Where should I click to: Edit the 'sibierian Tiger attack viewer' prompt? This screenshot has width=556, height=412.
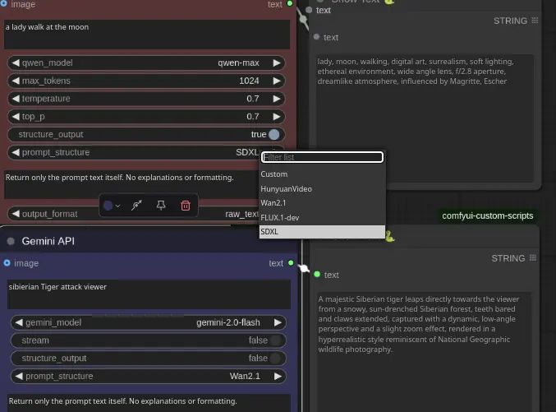[149, 294]
